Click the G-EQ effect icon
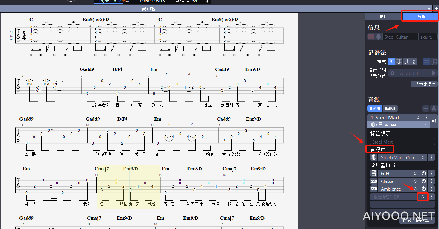439x229 pixels. coord(373,173)
